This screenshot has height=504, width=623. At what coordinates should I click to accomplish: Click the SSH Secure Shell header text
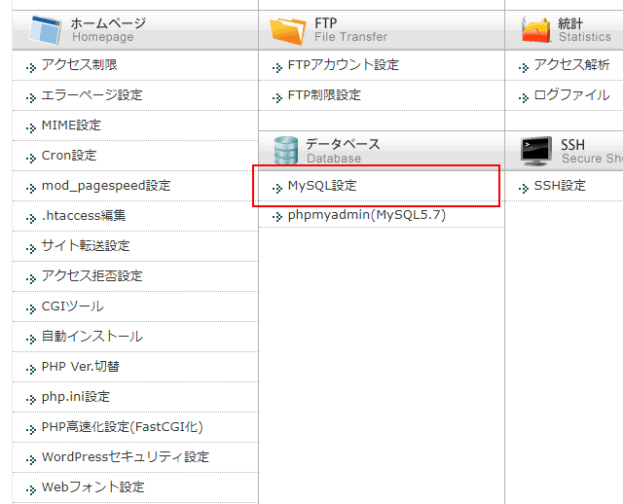[592, 151]
